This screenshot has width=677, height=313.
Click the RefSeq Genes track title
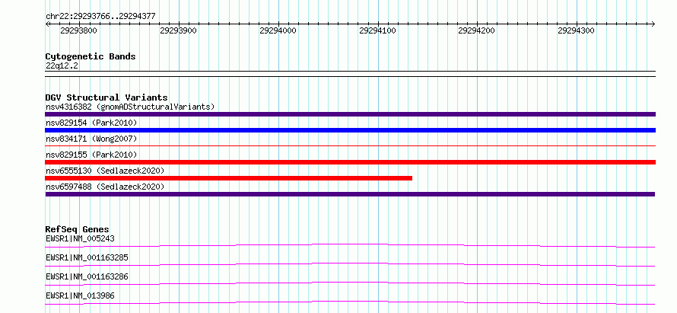point(78,229)
